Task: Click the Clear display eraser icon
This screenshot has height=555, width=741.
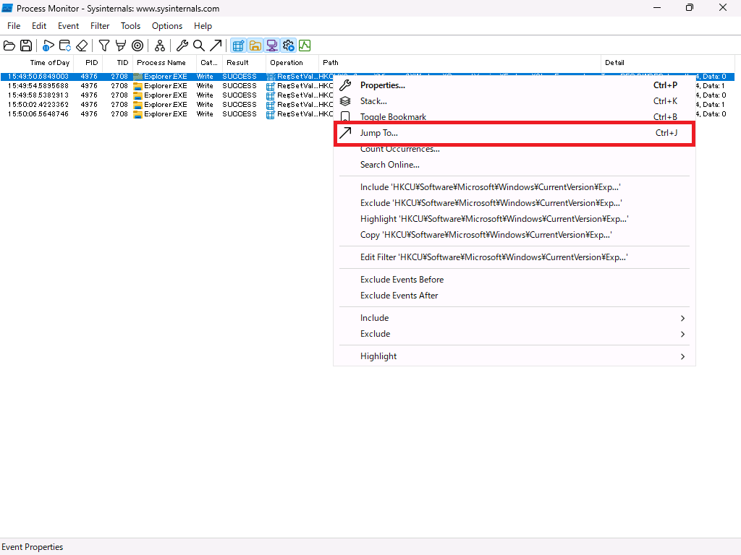Action: click(x=82, y=46)
